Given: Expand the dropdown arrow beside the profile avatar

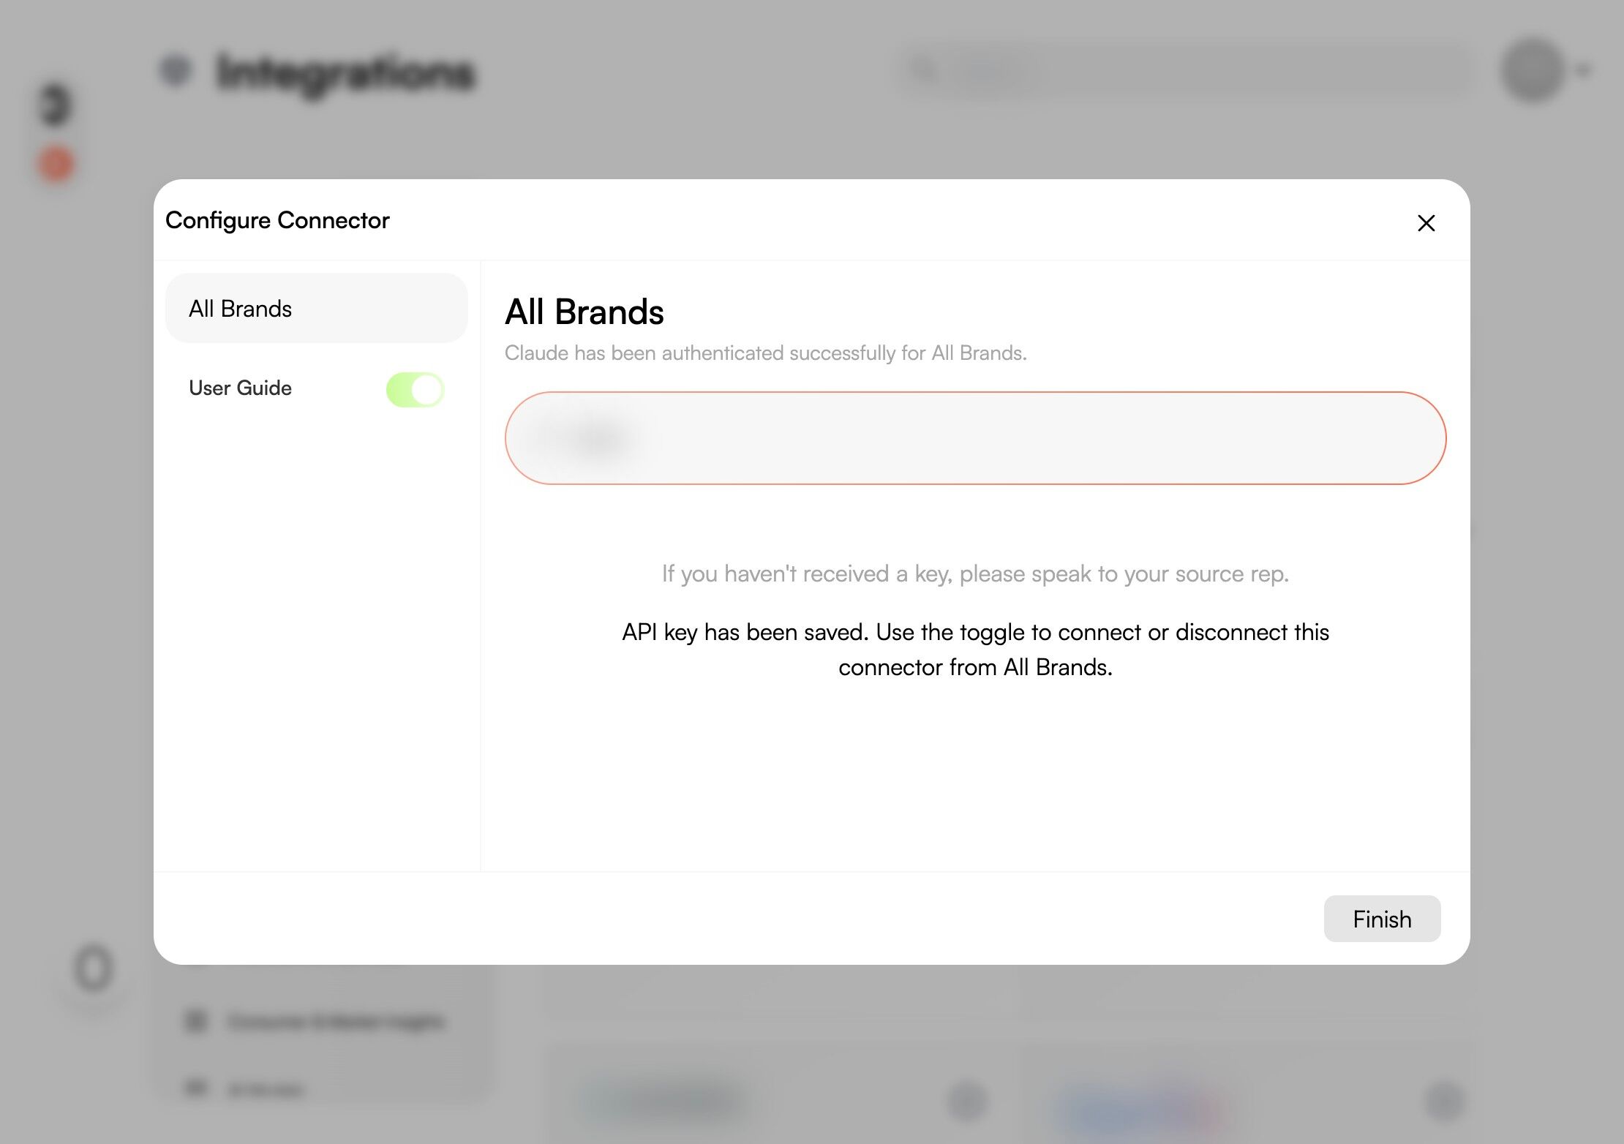Looking at the screenshot, I should 1584,71.
